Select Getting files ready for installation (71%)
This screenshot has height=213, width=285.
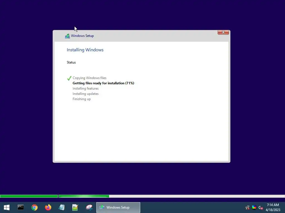pos(103,83)
